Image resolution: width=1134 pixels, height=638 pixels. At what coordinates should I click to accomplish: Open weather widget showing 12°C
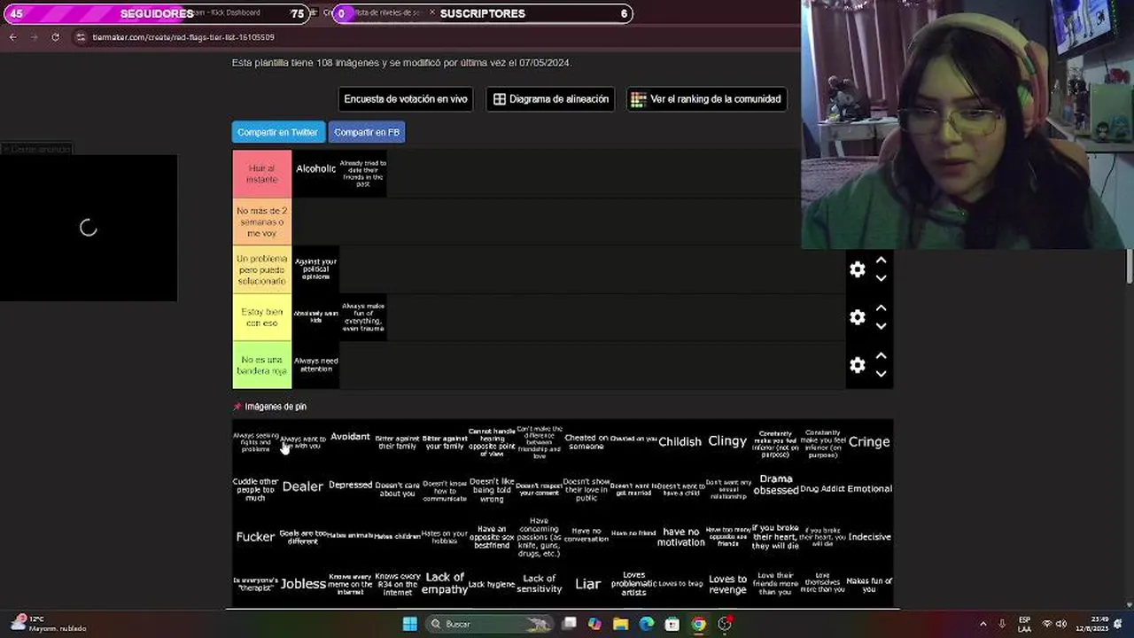pos(49,624)
